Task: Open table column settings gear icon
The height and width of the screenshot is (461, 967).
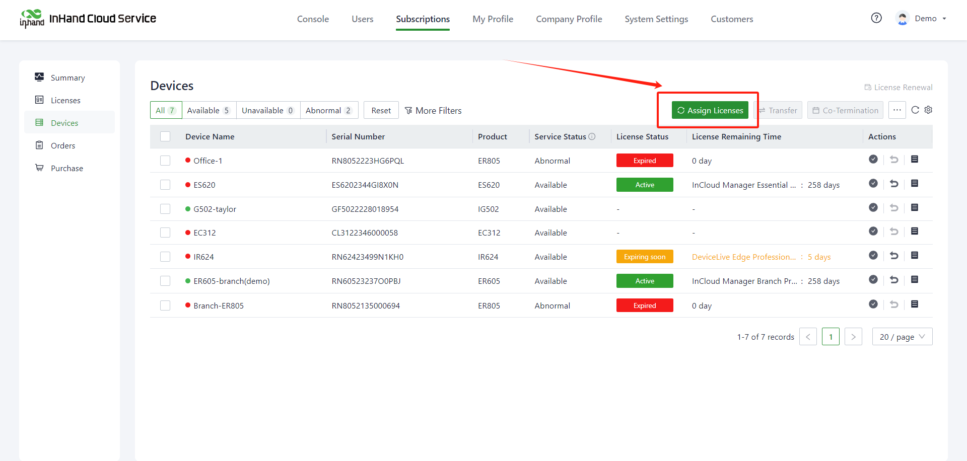Action: click(x=928, y=110)
